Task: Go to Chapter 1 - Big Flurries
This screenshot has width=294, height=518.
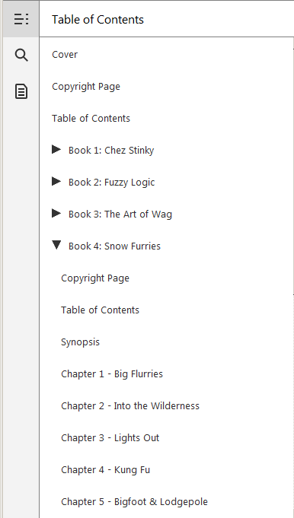Action: click(112, 374)
